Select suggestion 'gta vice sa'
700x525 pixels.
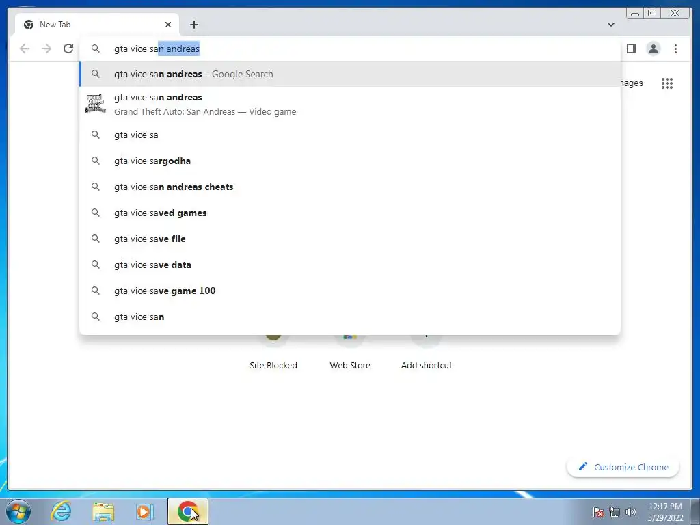(x=350, y=135)
